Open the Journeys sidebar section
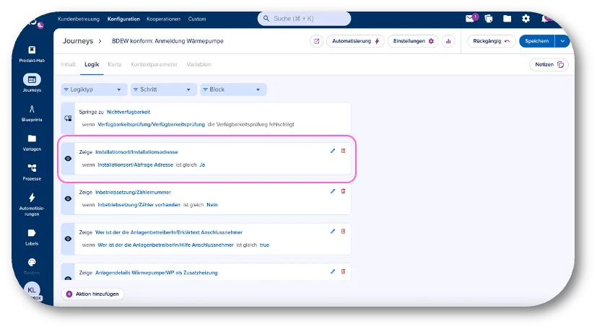The height and width of the screenshot is (329, 597). coord(32,83)
